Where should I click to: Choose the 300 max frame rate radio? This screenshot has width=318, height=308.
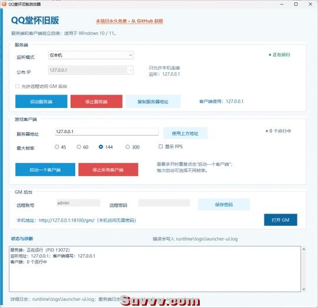click(x=128, y=147)
